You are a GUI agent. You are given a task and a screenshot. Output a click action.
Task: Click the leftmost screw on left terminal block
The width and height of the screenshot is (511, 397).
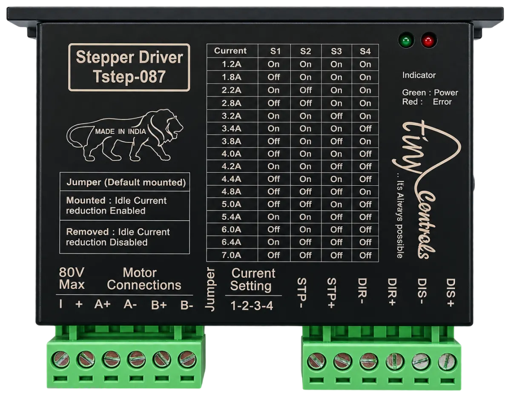click(x=61, y=360)
